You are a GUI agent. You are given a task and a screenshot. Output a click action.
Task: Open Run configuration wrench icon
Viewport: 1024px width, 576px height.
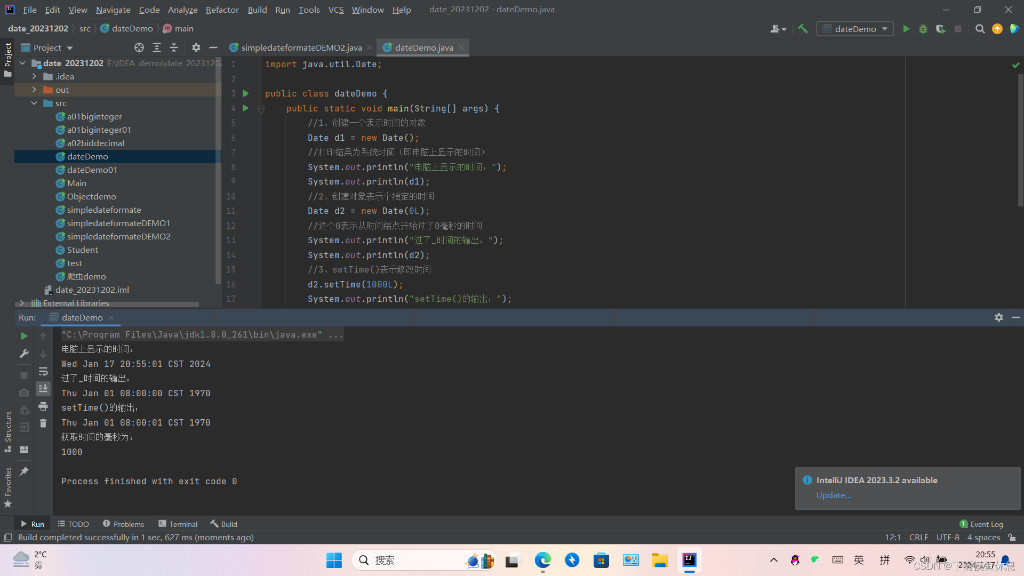pos(24,354)
